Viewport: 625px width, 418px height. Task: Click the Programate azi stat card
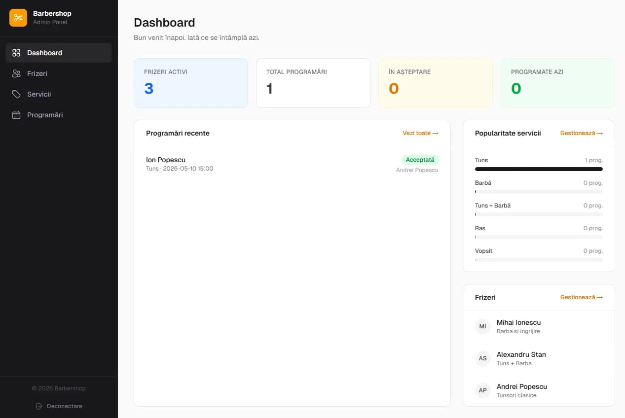point(558,83)
